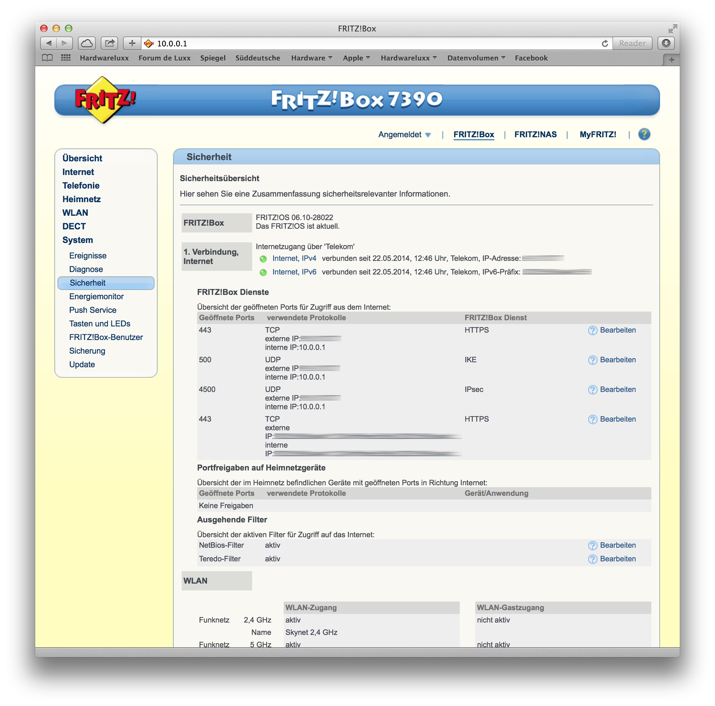Click Bearbeiten for port 500 IKE
The image size is (715, 706).
[618, 360]
